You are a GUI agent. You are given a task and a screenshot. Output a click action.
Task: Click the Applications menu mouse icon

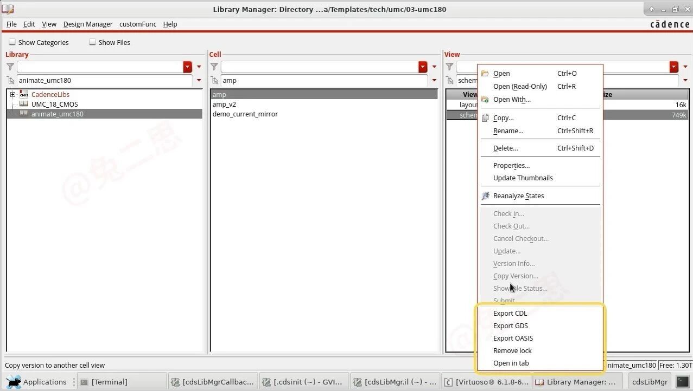point(14,382)
